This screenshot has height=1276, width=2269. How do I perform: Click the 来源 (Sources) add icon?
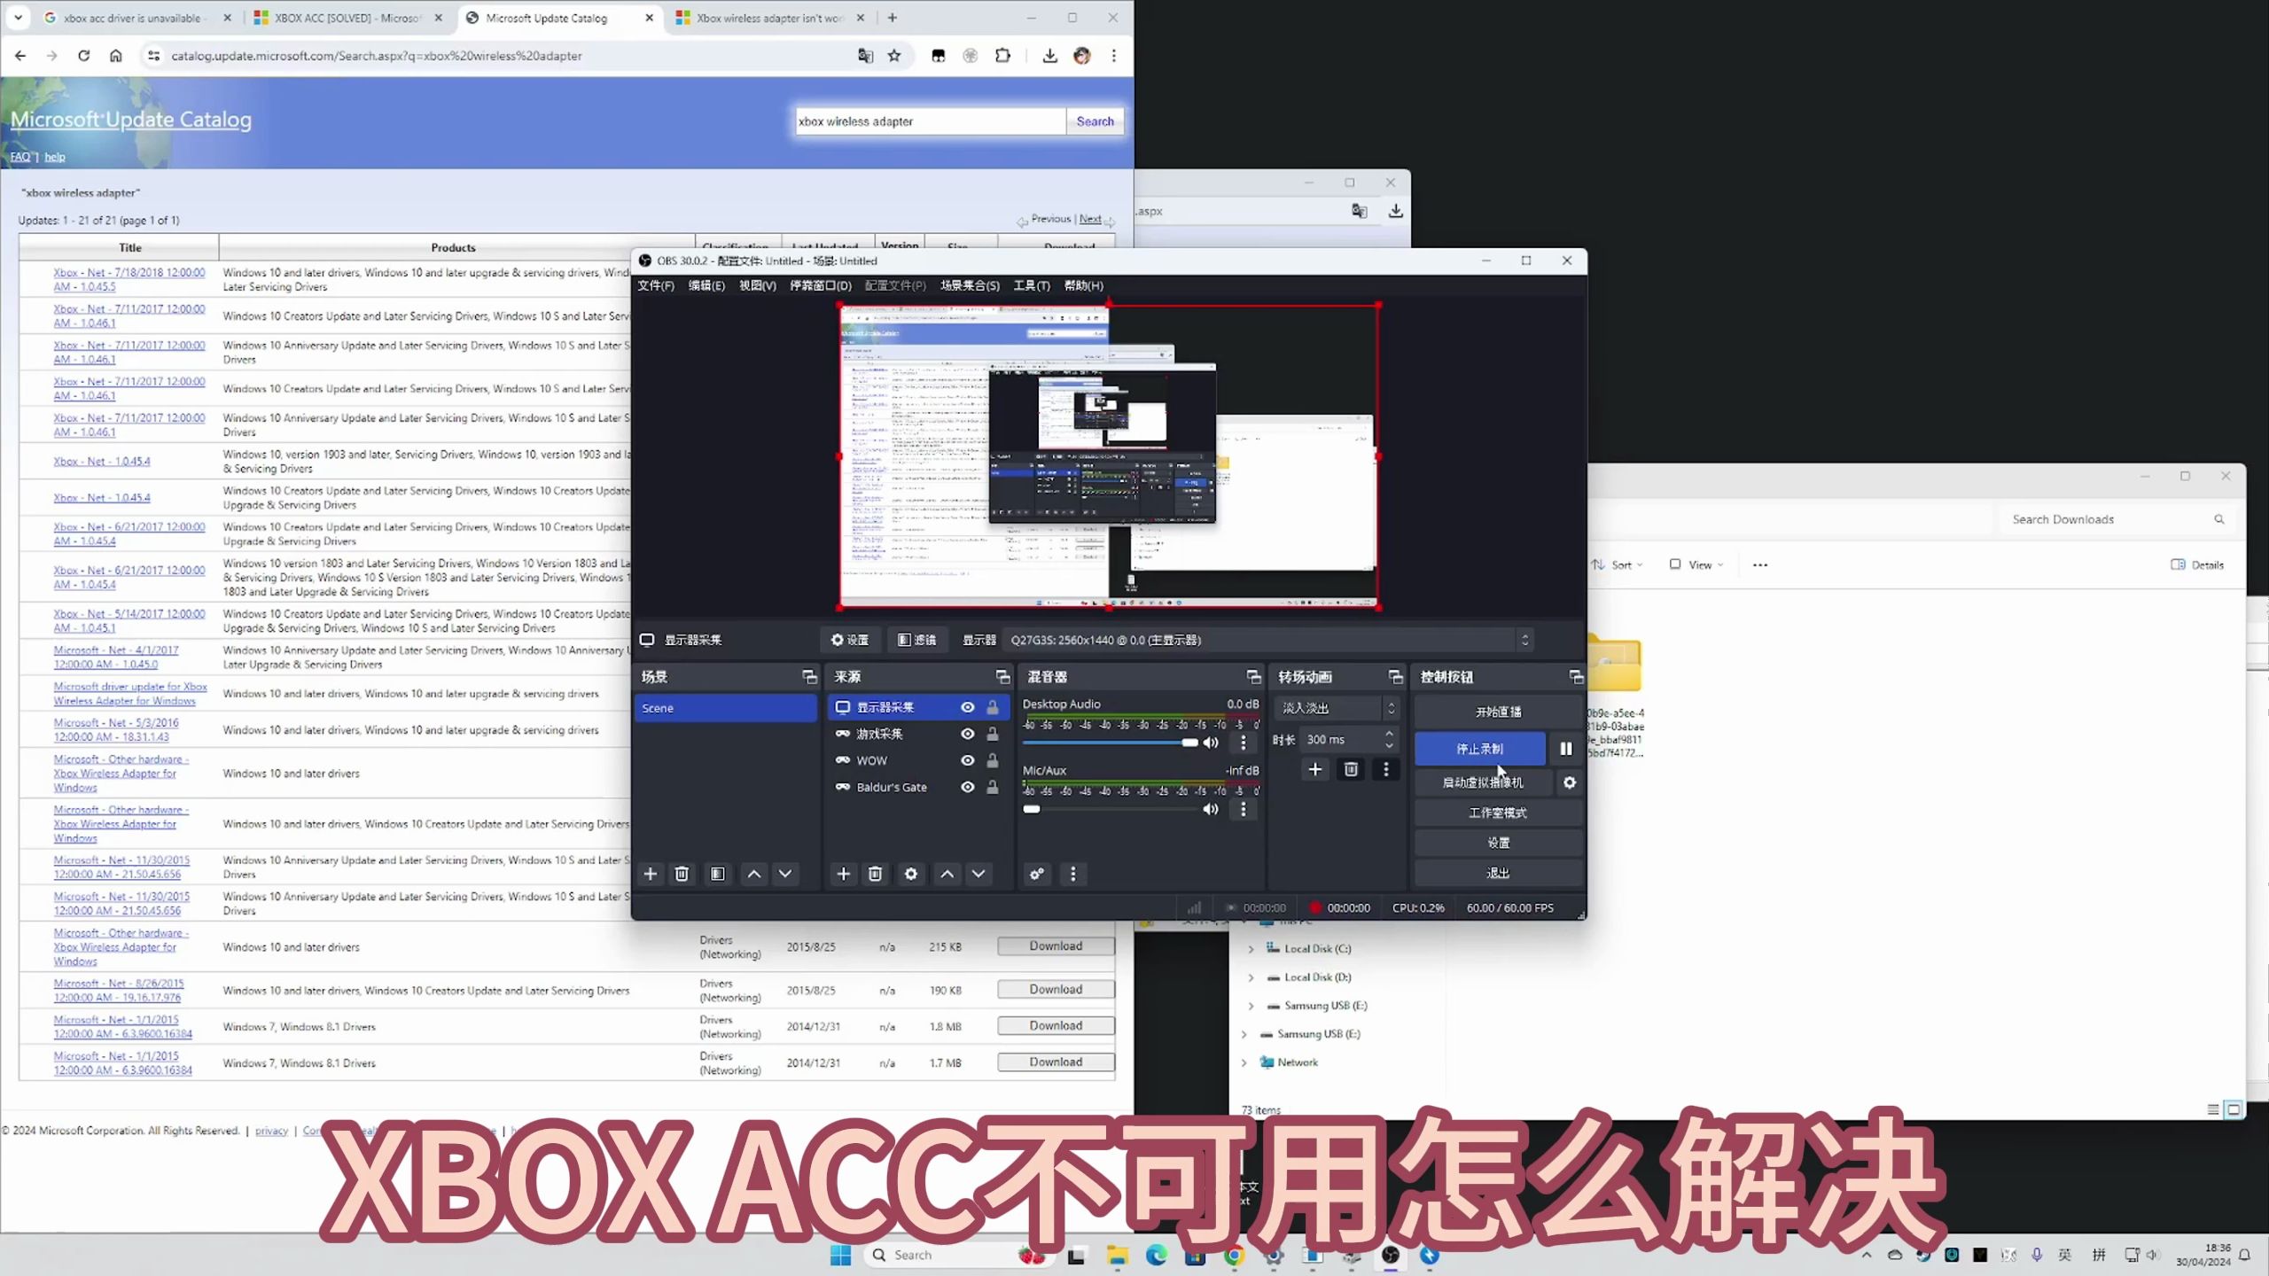coord(841,873)
